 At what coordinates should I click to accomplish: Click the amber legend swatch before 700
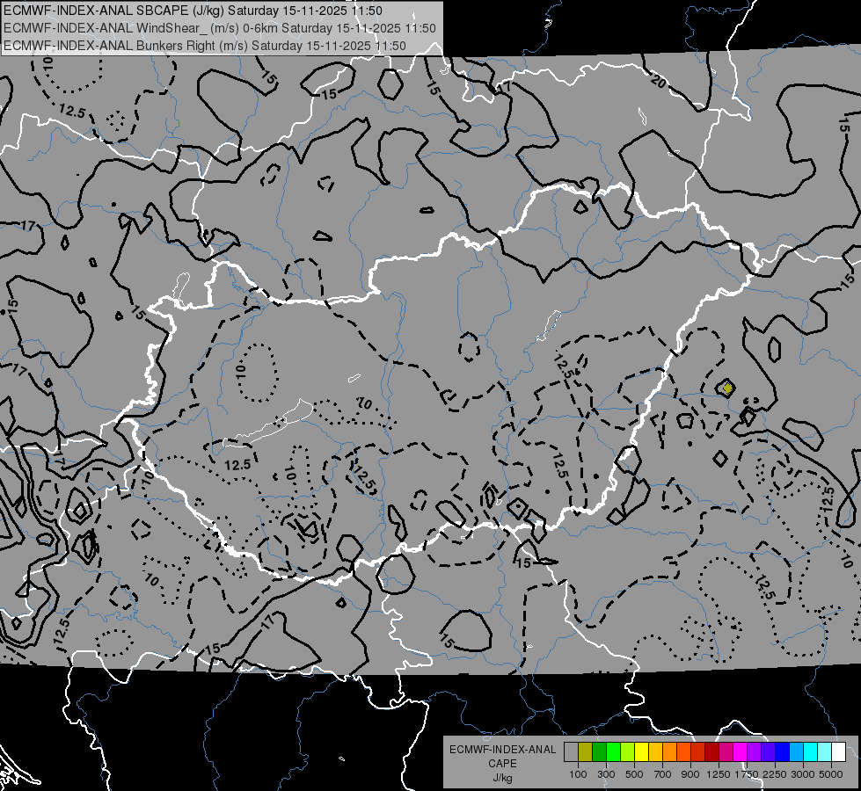click(x=655, y=751)
